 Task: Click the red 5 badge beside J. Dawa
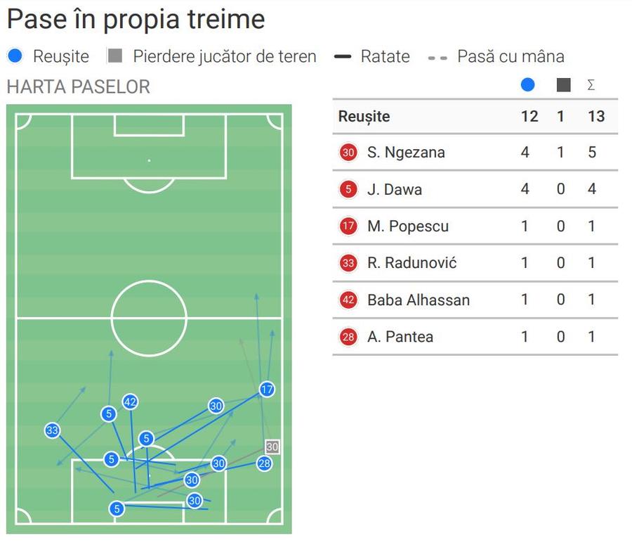(x=348, y=189)
